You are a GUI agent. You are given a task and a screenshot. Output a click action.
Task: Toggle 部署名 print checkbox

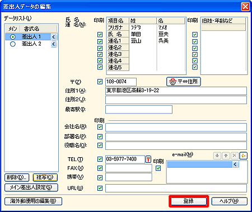(x=100, y=136)
